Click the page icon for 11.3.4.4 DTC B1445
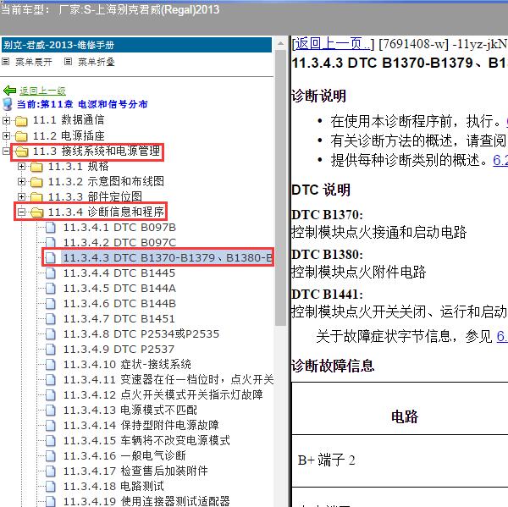Image resolution: width=508 pixels, height=507 pixels. coord(51,273)
